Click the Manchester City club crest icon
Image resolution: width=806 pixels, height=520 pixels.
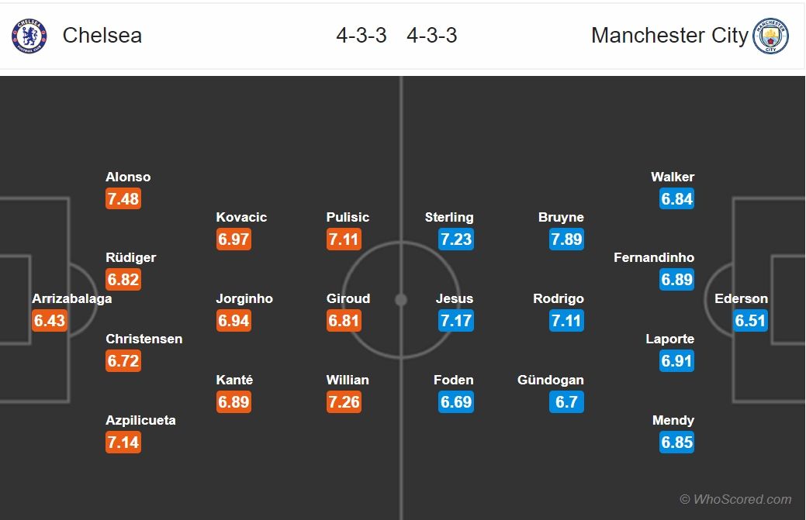pyautogui.click(x=770, y=36)
